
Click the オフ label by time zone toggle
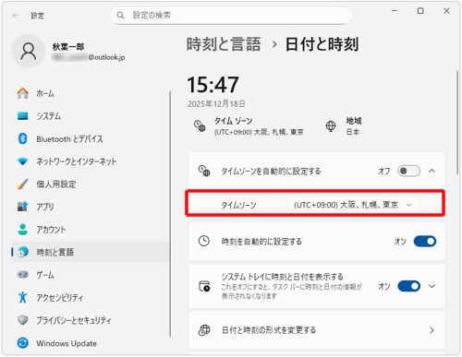[x=384, y=171]
